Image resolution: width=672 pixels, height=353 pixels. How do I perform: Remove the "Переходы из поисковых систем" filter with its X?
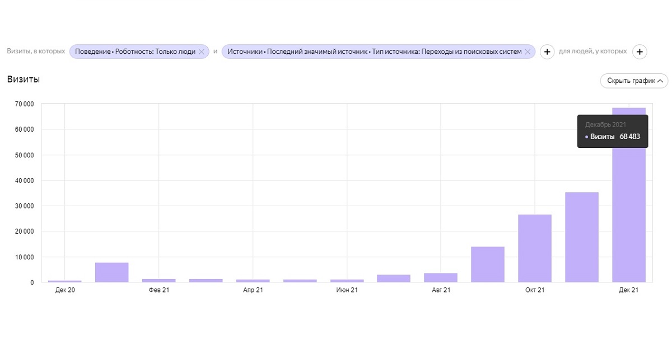point(528,52)
